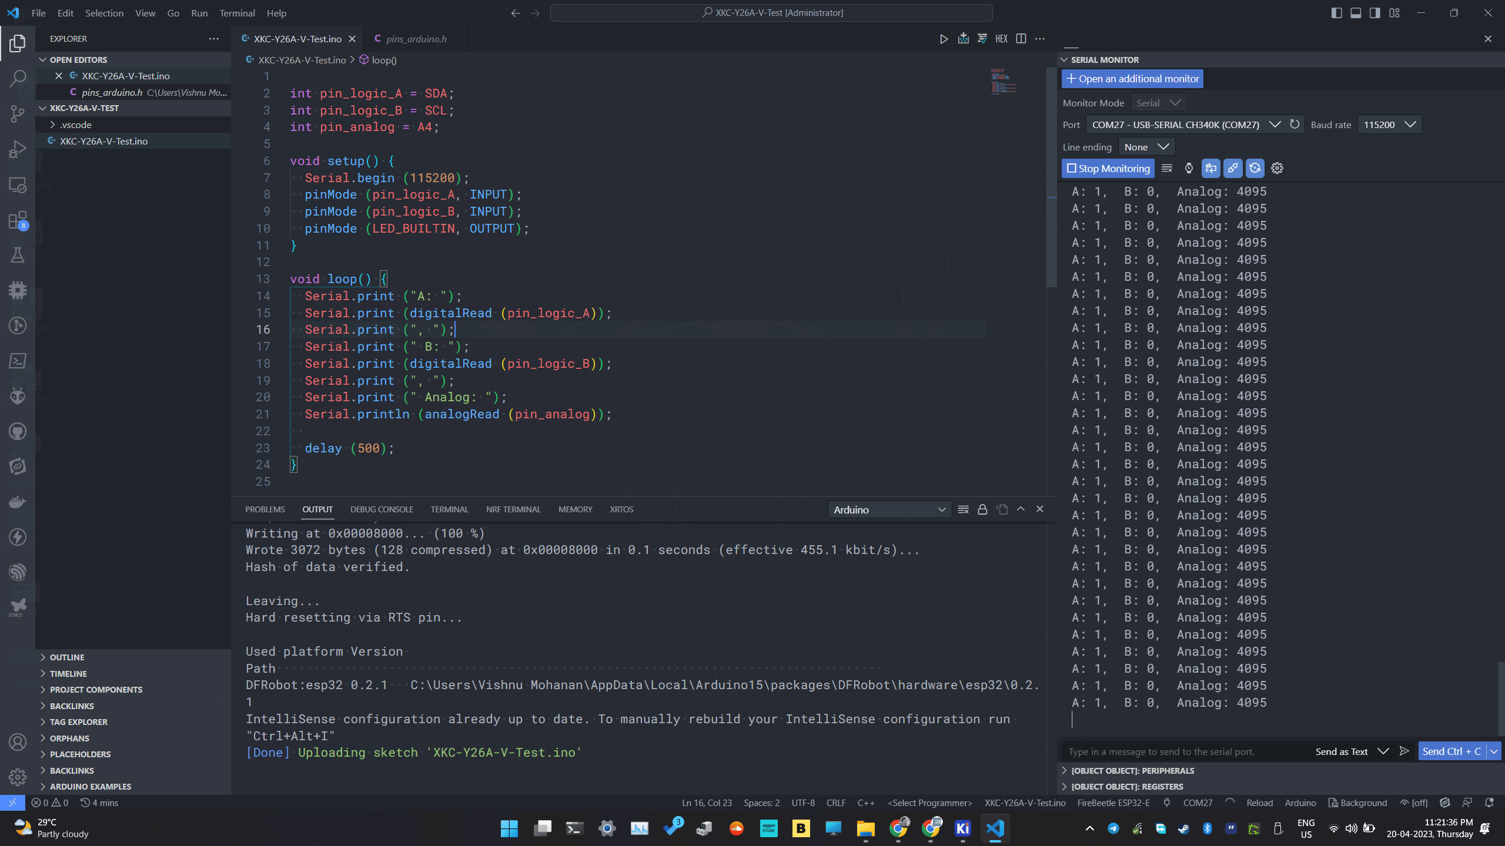Open the Manage gear in activity bar
This screenshot has width=1505, height=846.
[18, 777]
